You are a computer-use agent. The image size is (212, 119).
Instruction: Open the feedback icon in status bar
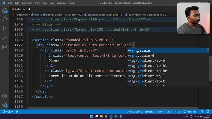click(202, 112)
